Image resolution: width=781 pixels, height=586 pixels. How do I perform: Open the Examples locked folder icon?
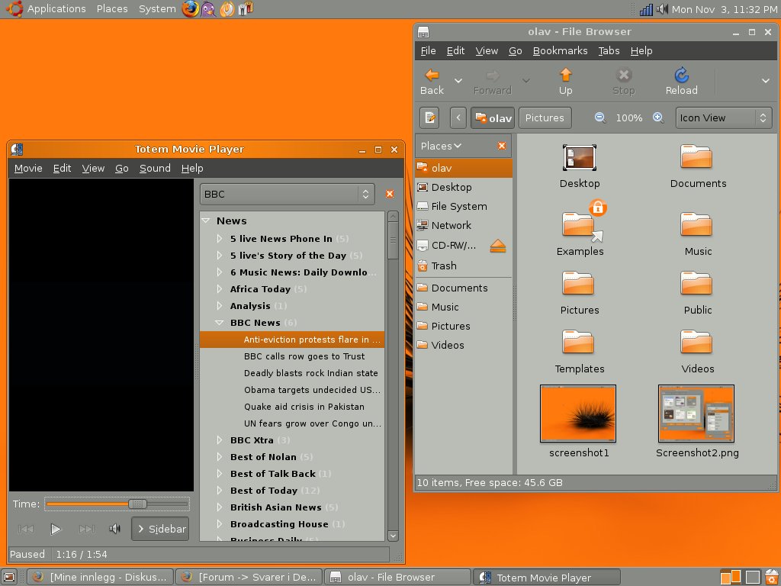[580, 224]
